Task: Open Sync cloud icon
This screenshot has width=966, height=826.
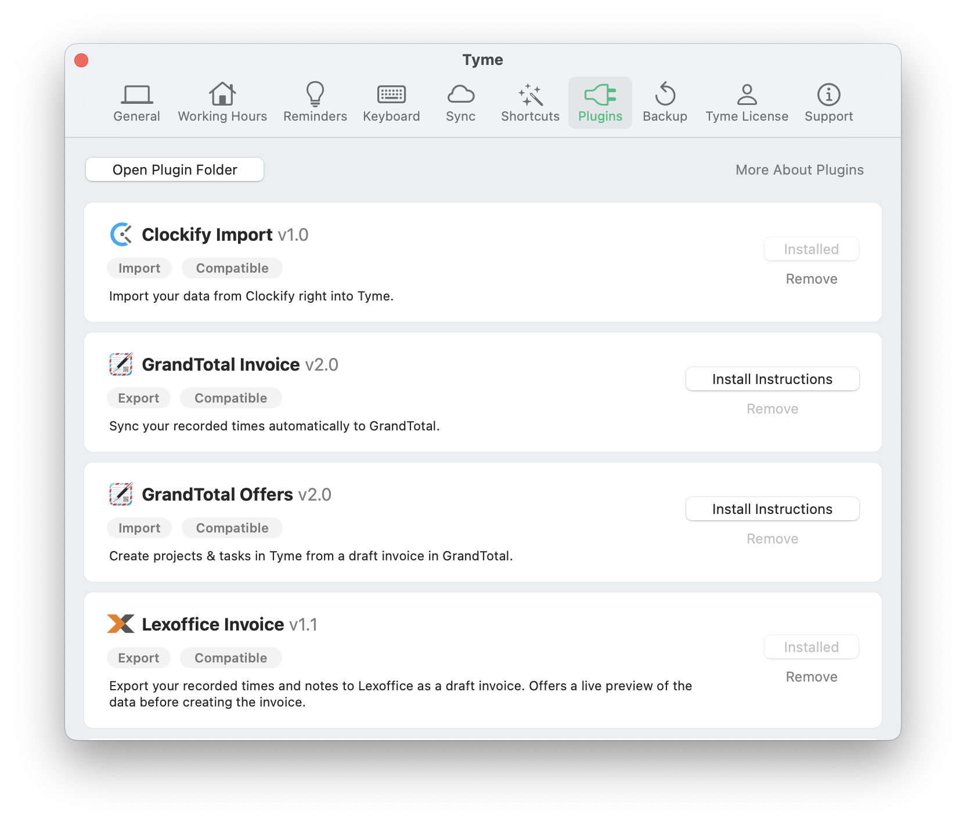Action: coord(461,94)
